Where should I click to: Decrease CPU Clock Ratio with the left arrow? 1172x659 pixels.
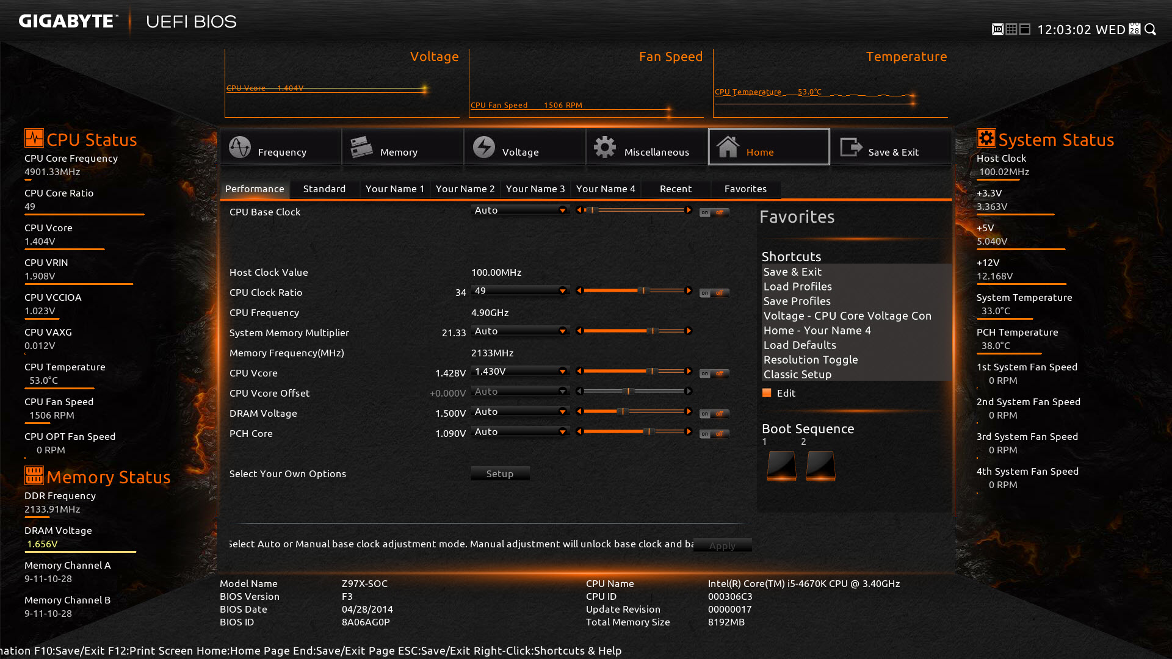[579, 290]
